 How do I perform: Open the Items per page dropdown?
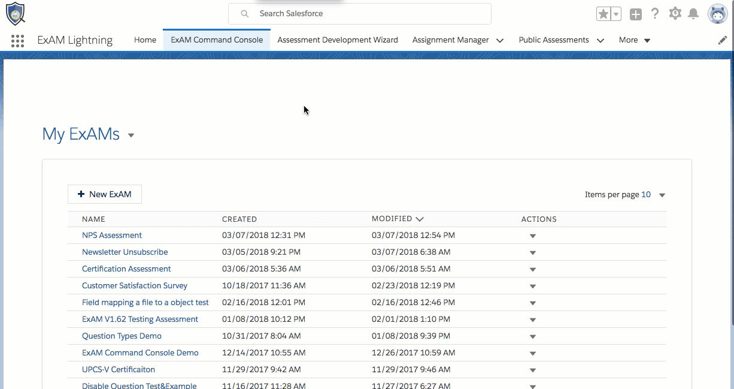click(x=662, y=195)
